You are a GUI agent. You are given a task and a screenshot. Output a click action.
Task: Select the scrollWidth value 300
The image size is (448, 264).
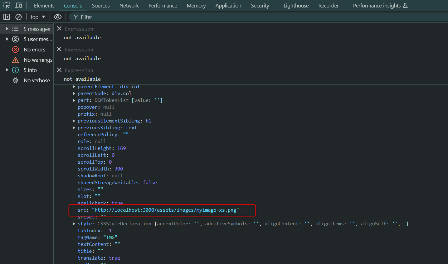click(x=119, y=169)
